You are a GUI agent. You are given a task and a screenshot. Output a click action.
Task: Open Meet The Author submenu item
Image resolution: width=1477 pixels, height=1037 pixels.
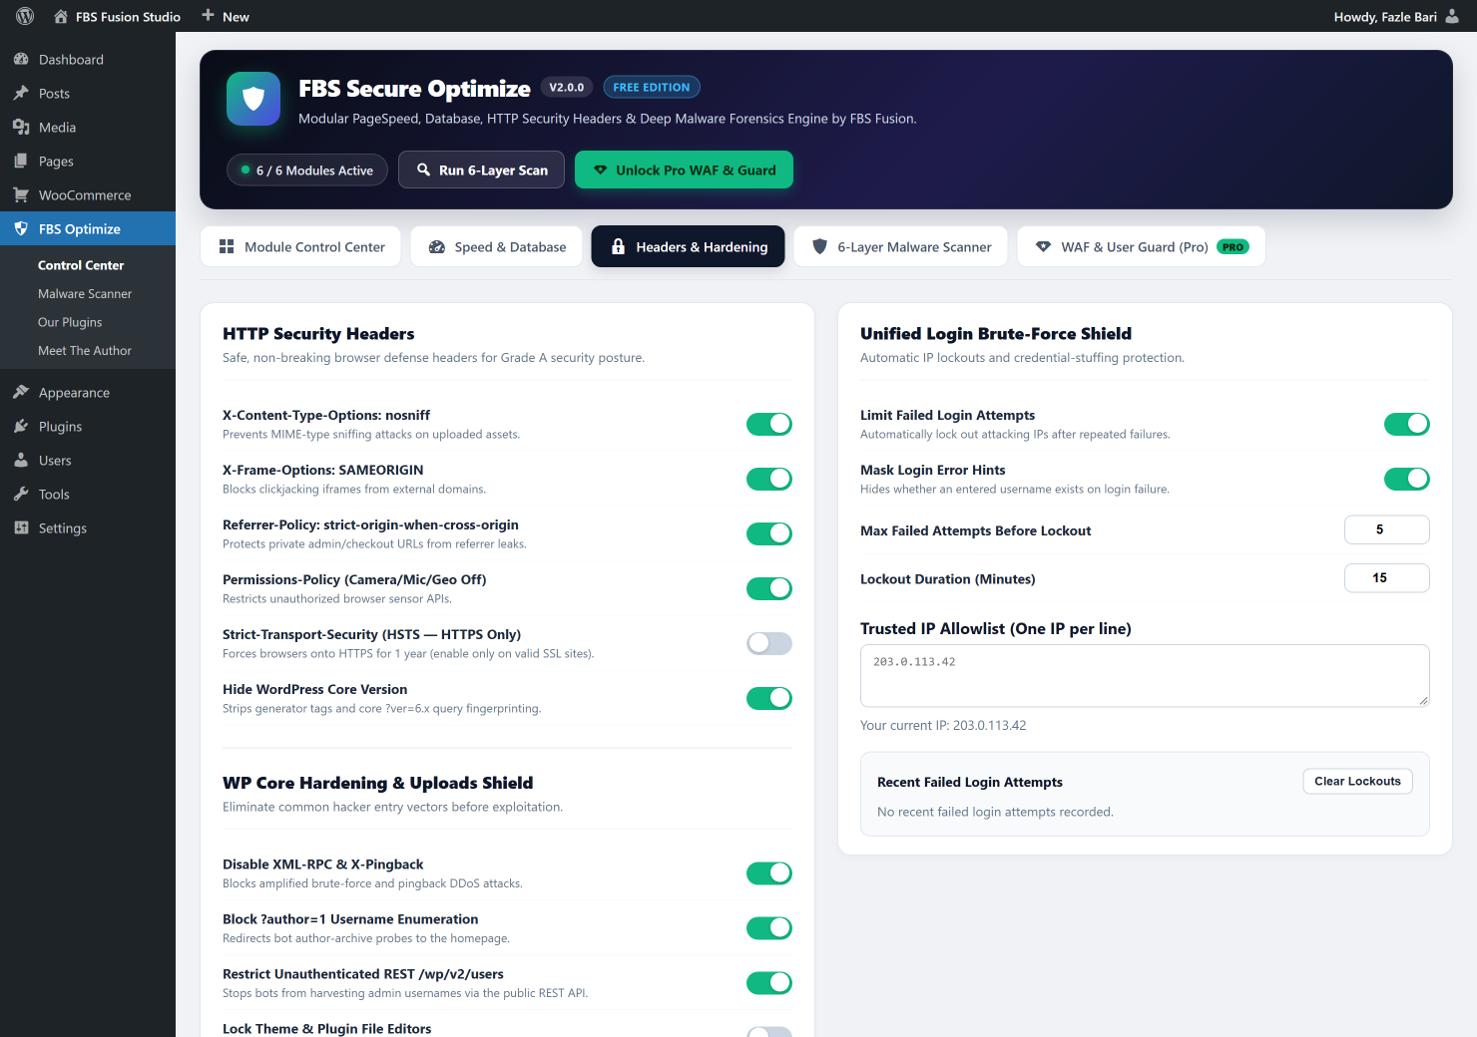click(85, 351)
